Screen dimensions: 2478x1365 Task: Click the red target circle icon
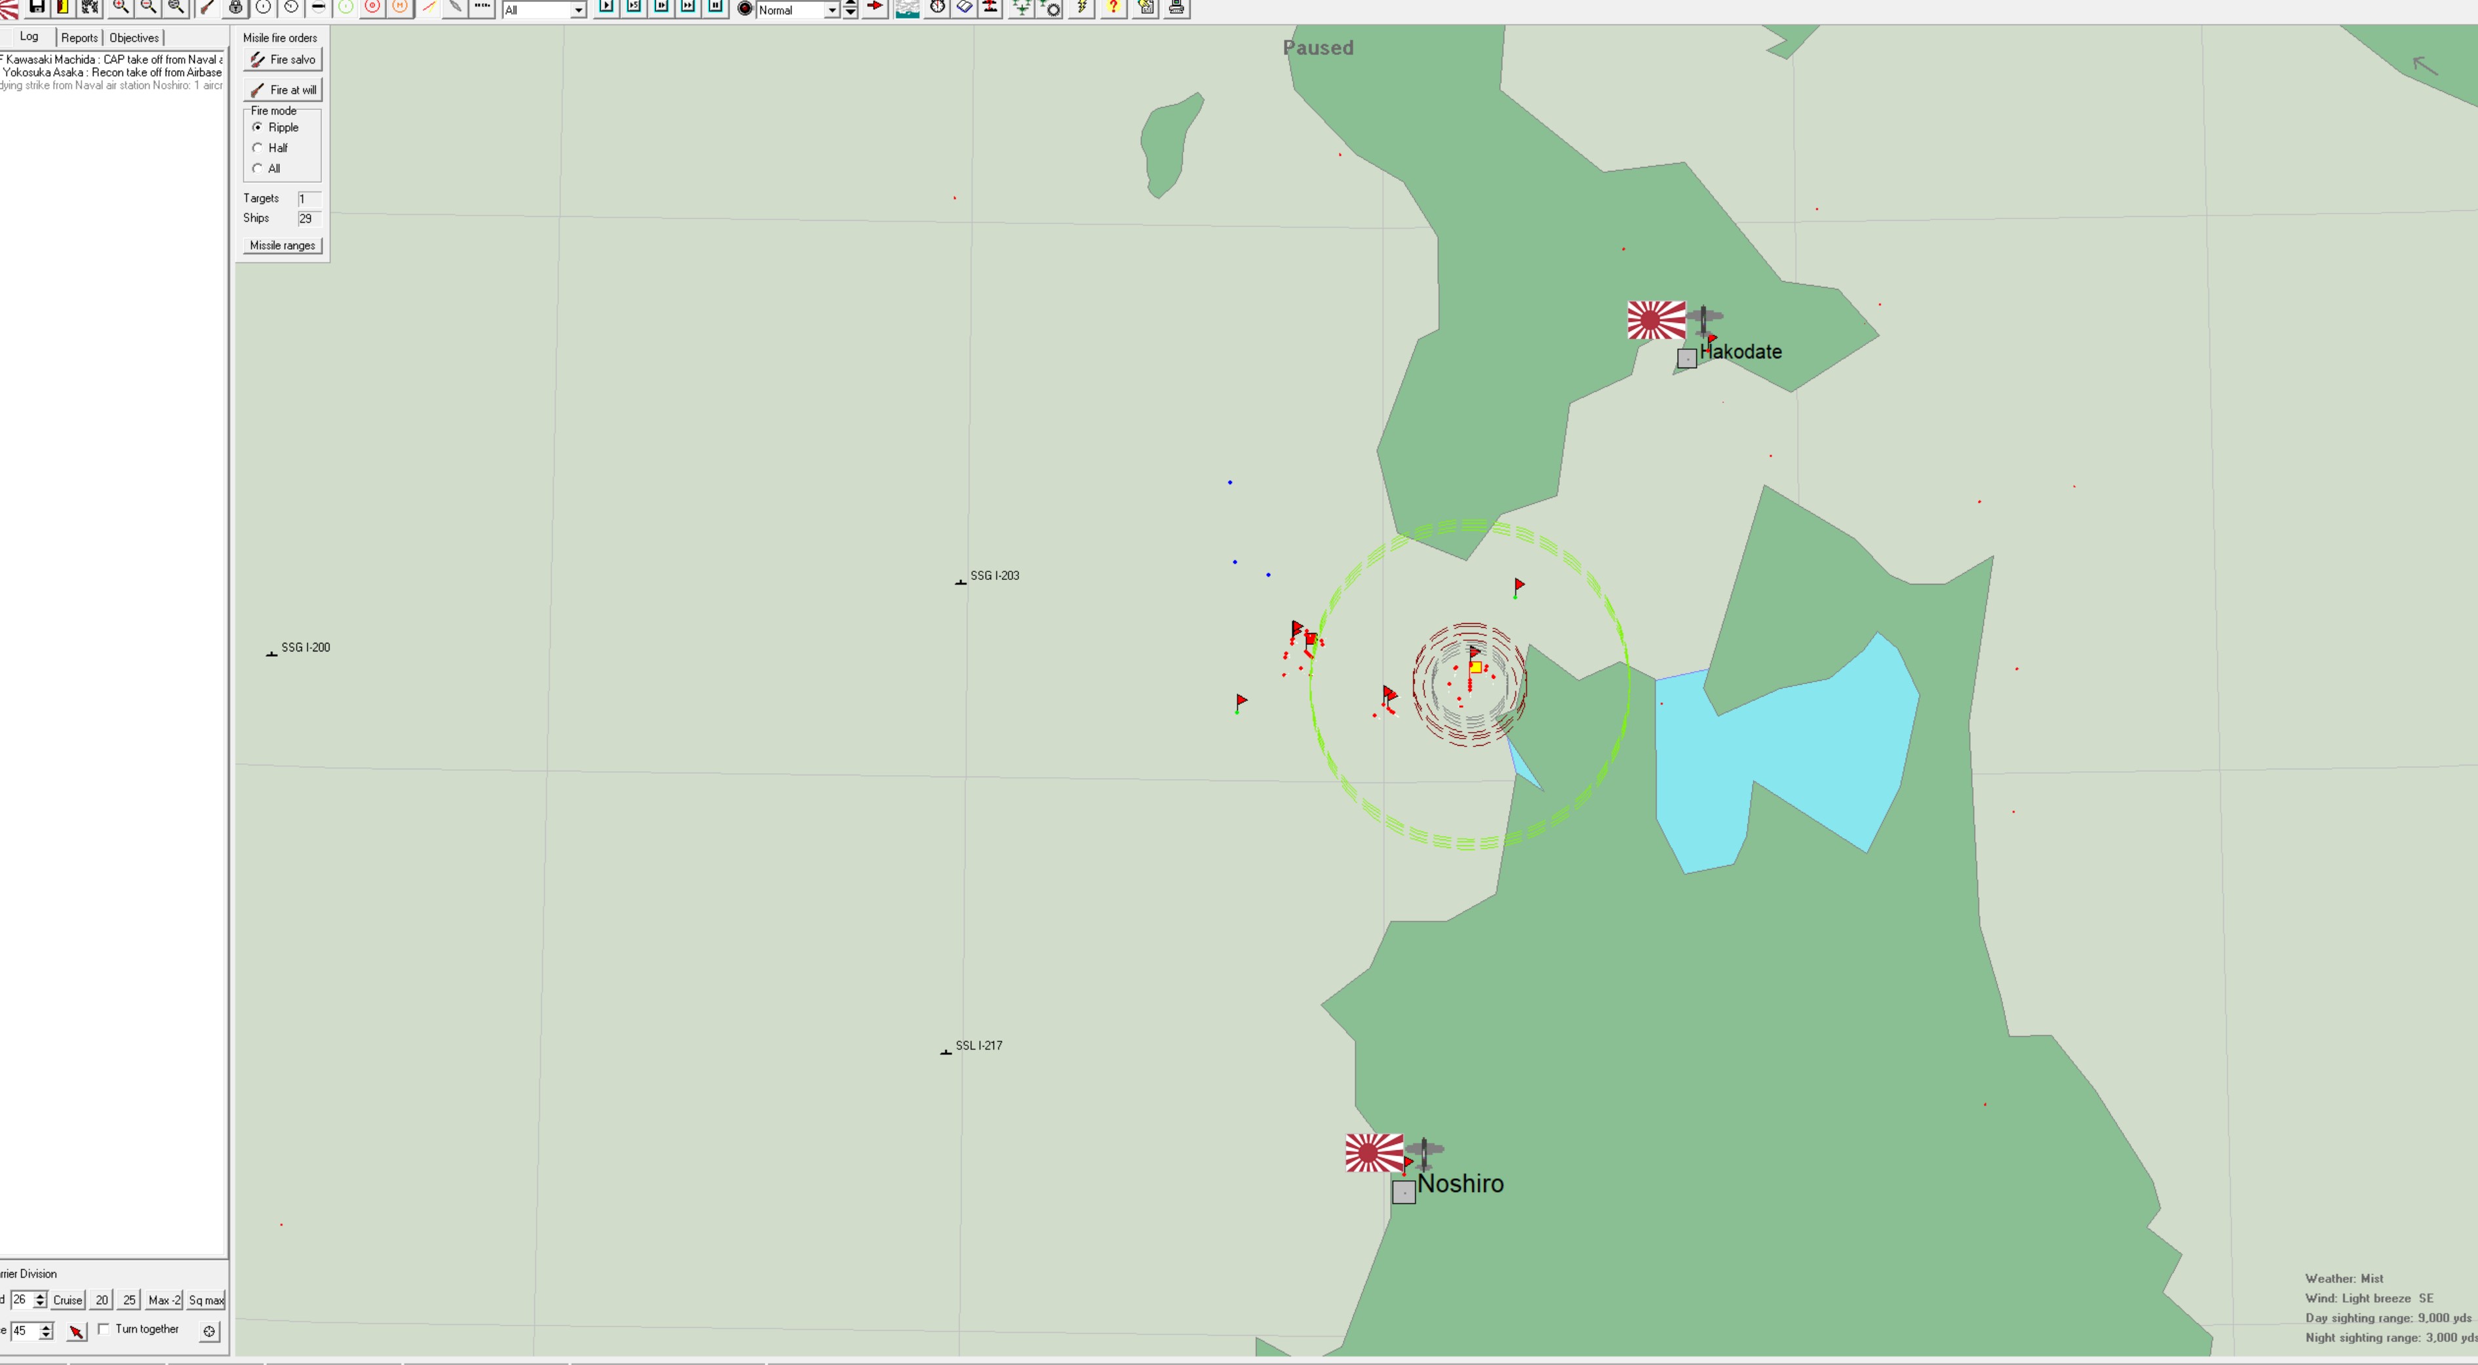[x=373, y=8]
